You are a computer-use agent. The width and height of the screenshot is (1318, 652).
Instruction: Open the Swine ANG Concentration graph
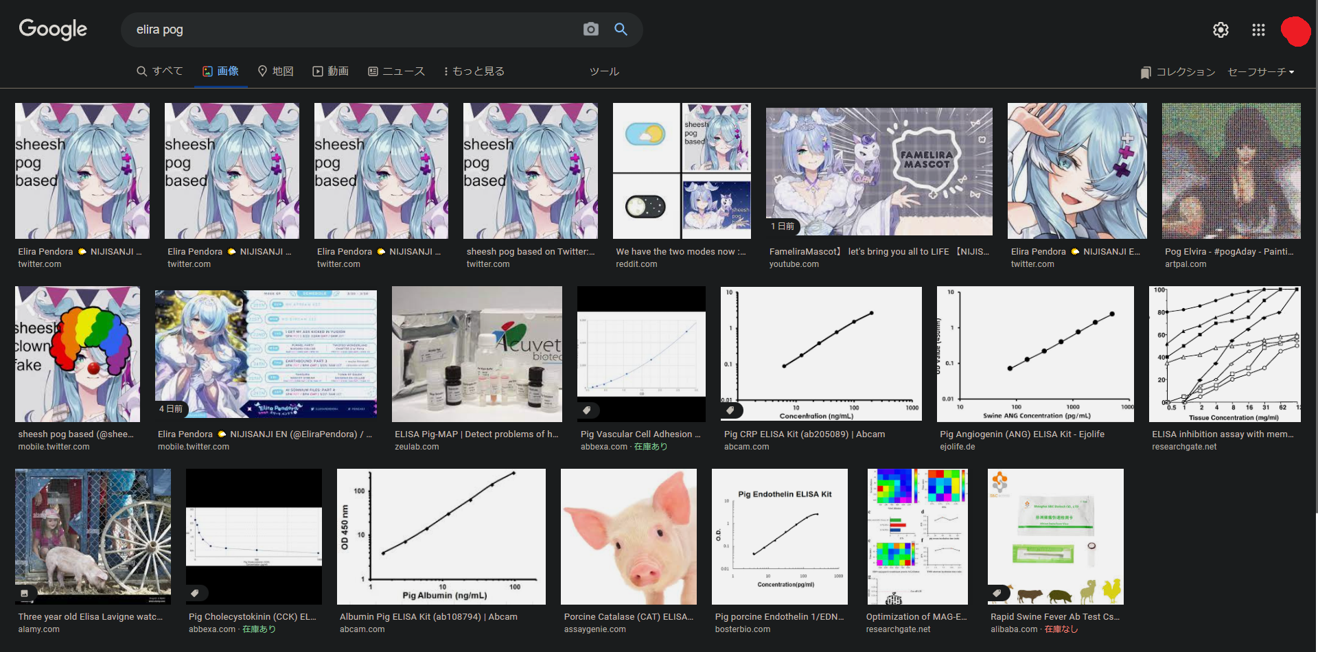[x=1035, y=353]
